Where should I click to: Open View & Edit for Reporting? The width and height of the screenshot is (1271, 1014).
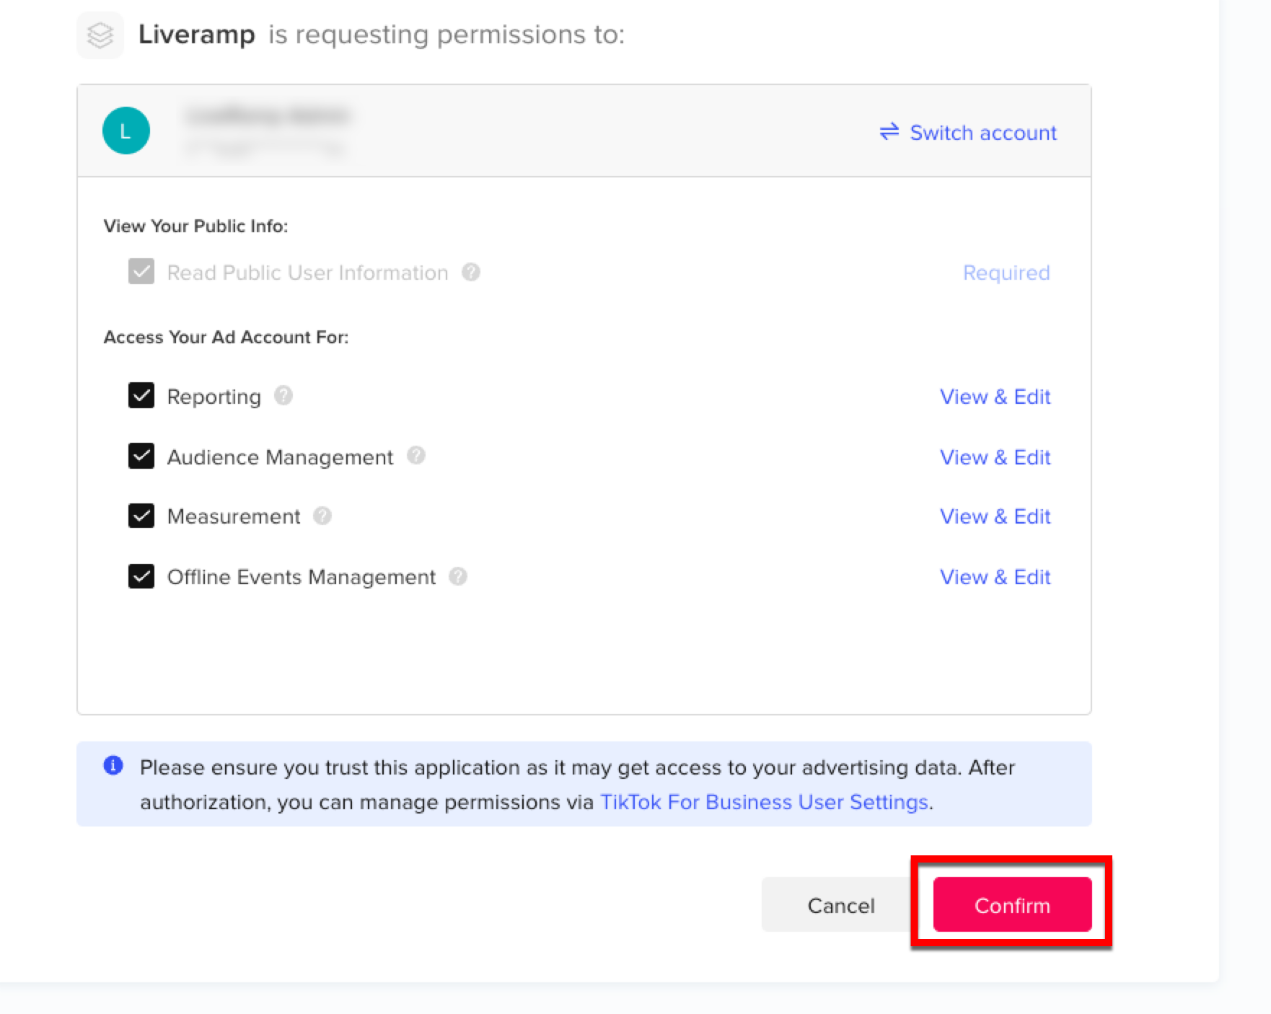pyautogui.click(x=995, y=397)
